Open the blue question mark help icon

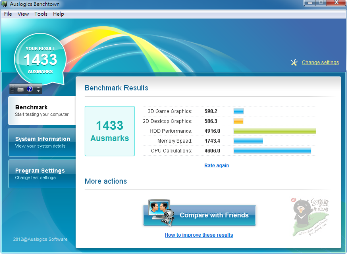coord(30,89)
